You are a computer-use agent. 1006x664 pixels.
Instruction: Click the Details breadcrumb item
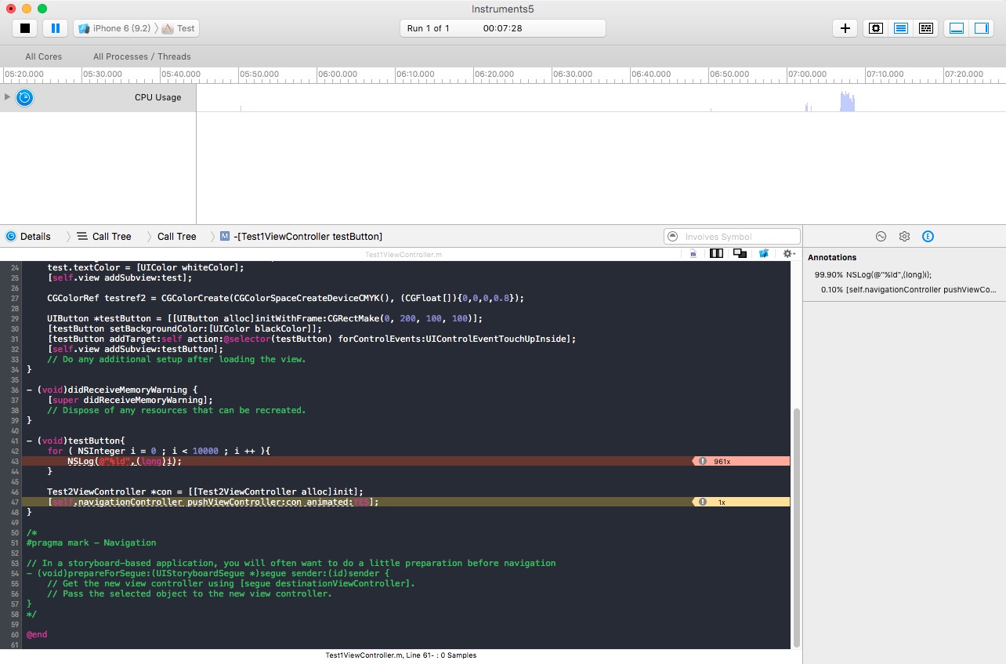tap(35, 237)
